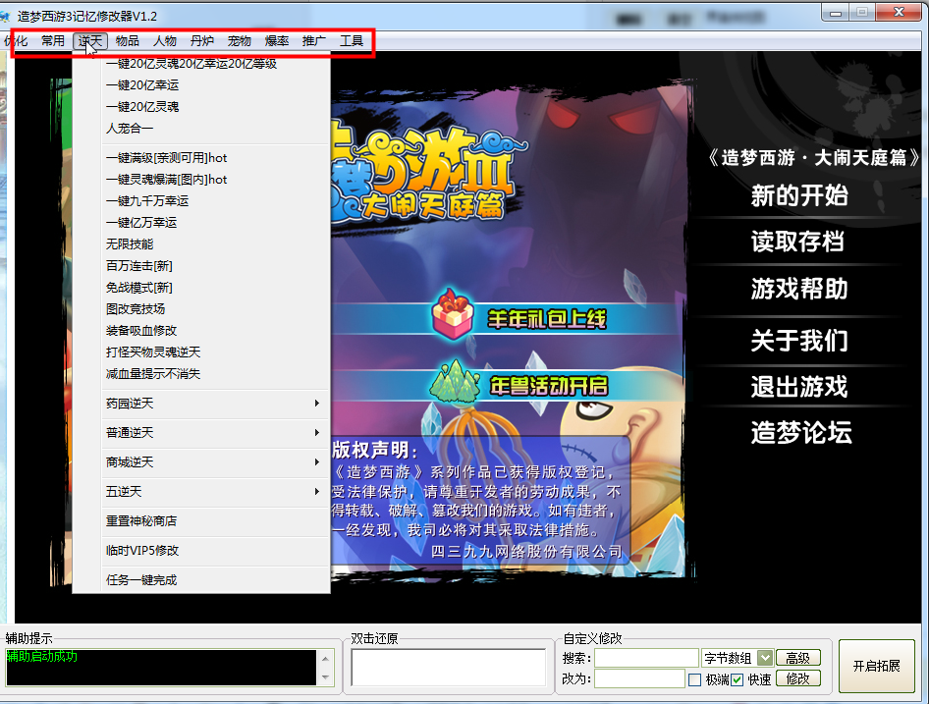Open the 人物 menu
The image size is (929, 704).
click(165, 41)
